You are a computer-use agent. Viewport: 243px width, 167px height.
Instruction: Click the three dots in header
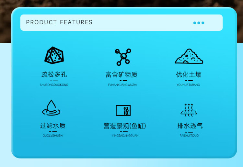[199, 23]
